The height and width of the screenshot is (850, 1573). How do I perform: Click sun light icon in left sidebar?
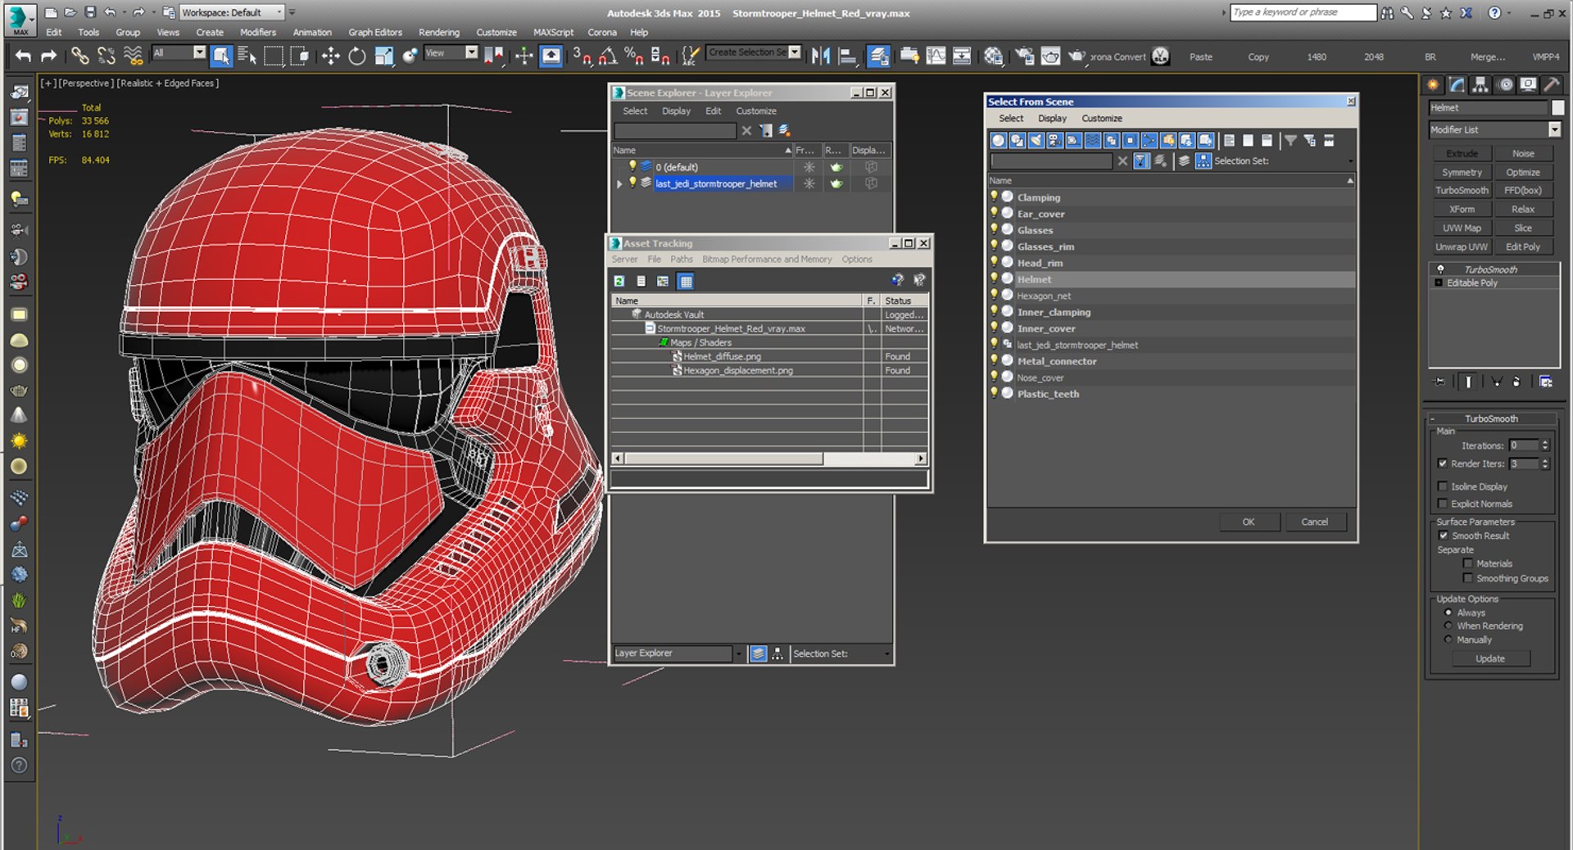click(x=19, y=441)
